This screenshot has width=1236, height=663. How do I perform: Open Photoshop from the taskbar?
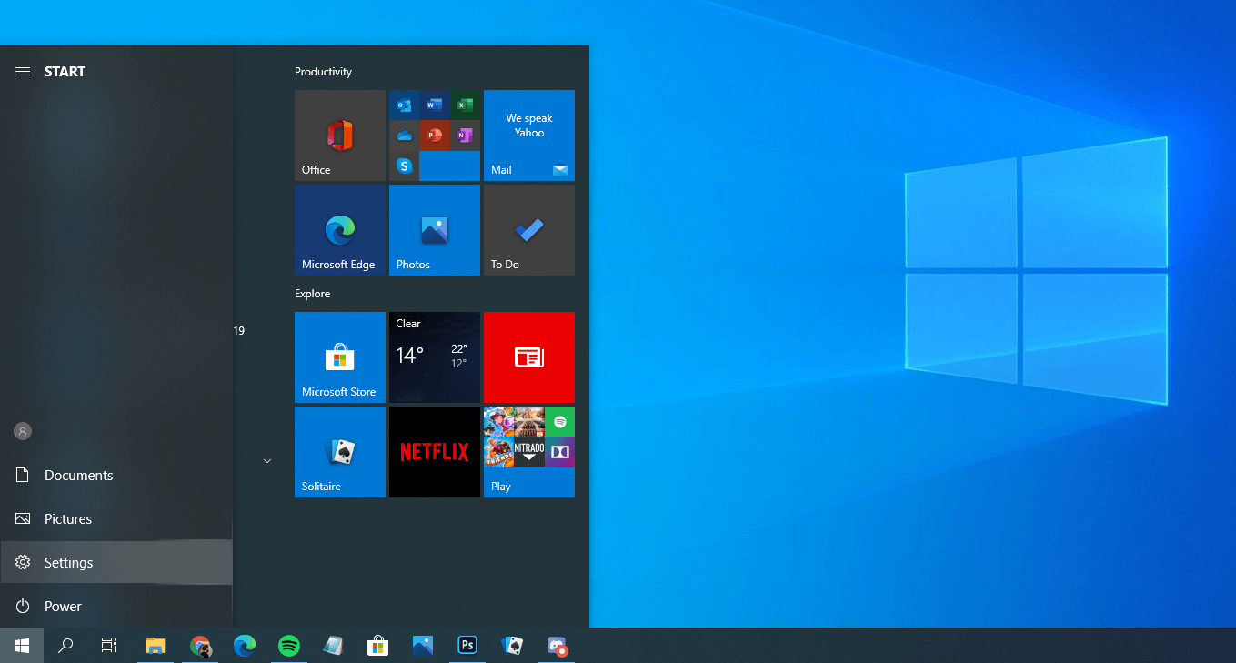click(x=467, y=646)
